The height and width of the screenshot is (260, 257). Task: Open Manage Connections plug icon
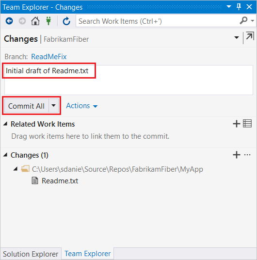click(x=48, y=21)
